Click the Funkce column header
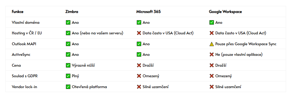The width and height of the screenshot is (292, 100). [x=17, y=12]
